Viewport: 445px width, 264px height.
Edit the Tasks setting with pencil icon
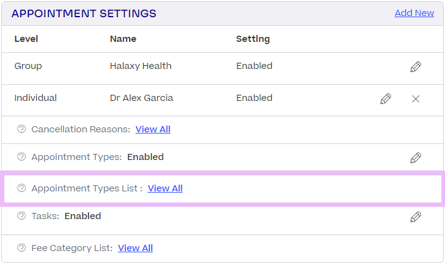(x=415, y=217)
